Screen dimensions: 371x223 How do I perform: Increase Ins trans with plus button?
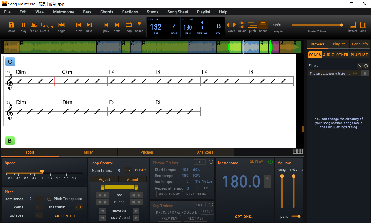click(x=80, y=207)
